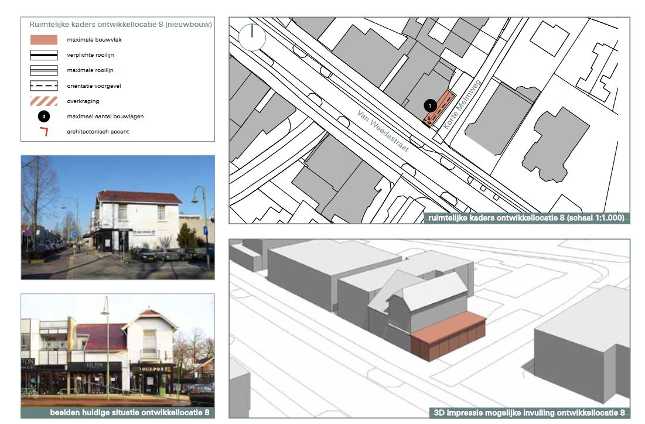The height and width of the screenshot is (424, 645).
Task: Click the overkraging striped swatch
Action: [43, 101]
